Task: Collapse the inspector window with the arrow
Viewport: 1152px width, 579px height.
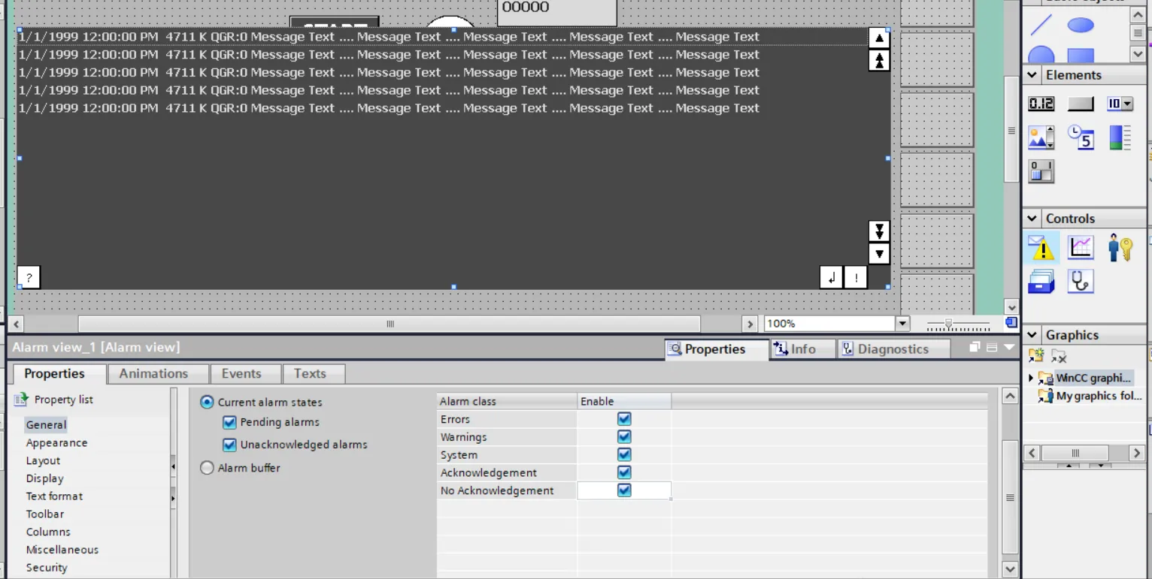Action: [x=1009, y=347]
